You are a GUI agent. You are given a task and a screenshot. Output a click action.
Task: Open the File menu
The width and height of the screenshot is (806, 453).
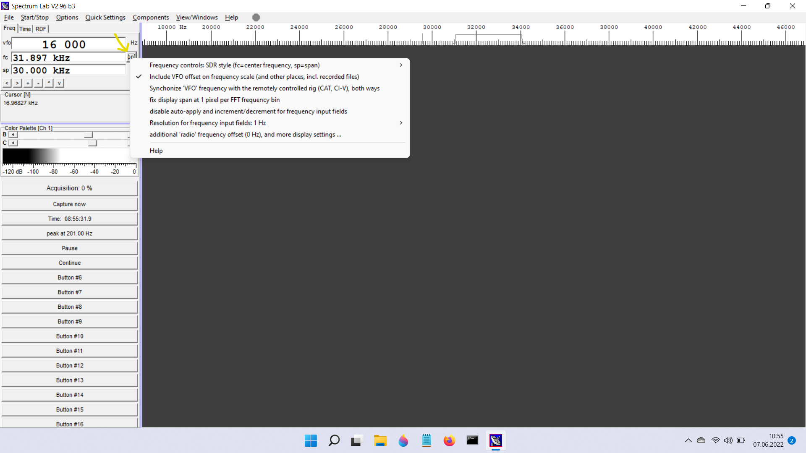[x=9, y=17]
